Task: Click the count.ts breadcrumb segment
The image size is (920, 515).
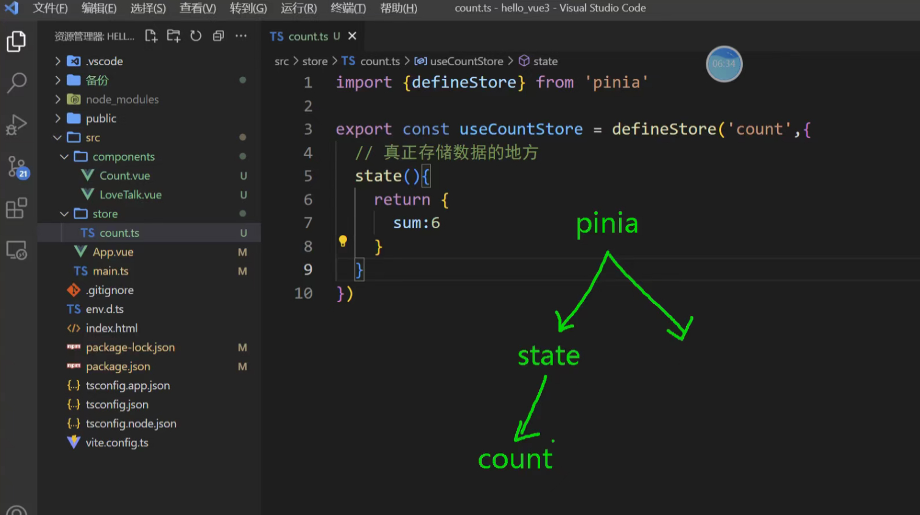Action: (x=380, y=61)
